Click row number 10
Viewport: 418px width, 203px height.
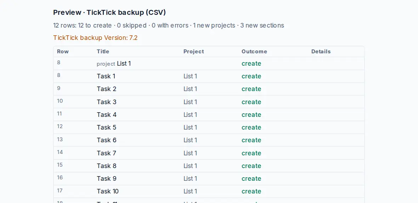[x=60, y=101]
